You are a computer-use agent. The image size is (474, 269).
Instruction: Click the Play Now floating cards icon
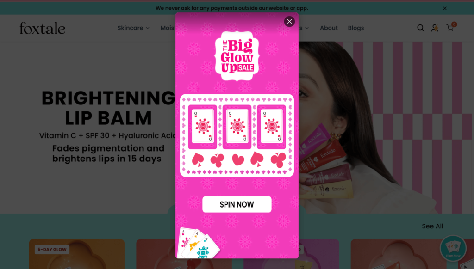point(453,248)
